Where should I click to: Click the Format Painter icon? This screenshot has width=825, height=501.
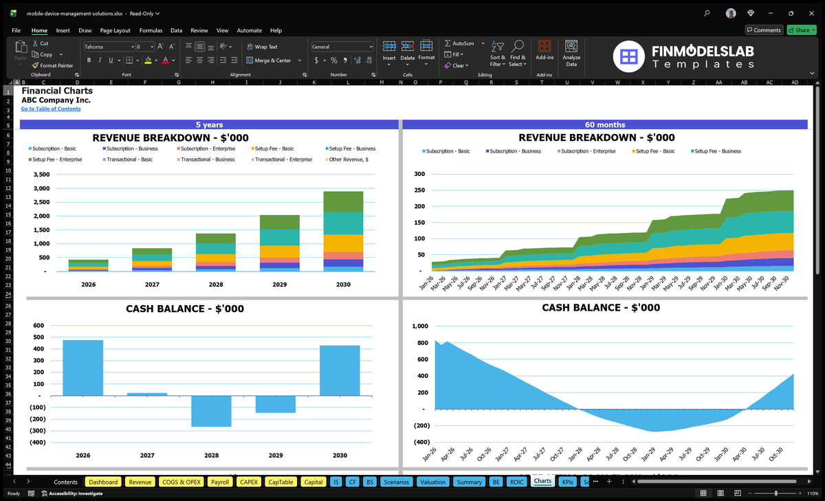pyautogui.click(x=35, y=65)
